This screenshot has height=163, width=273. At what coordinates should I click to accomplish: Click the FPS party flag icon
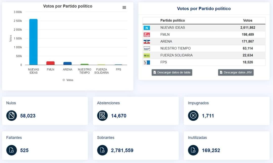(x=147, y=62)
